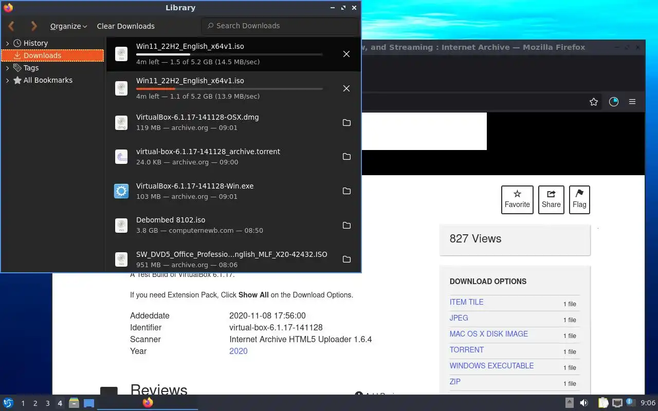Click the network connection tray icon

point(617,403)
